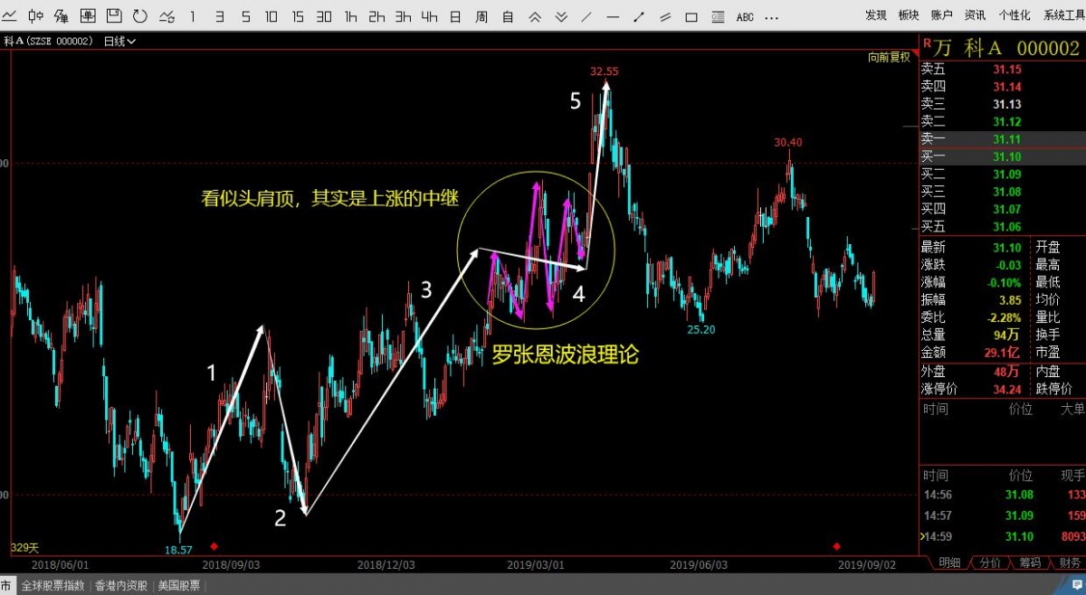Open the 系统工具 menu
The width and height of the screenshot is (1086, 595).
click(x=1064, y=15)
